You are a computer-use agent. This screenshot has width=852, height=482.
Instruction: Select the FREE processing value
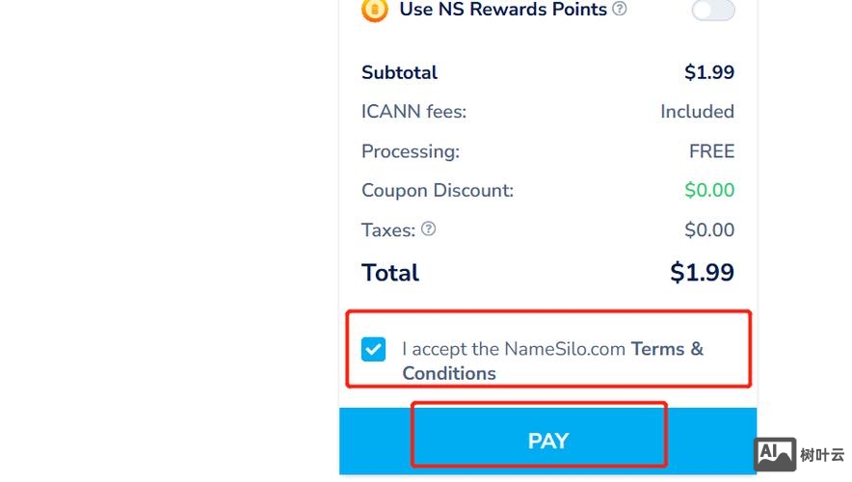click(x=711, y=151)
